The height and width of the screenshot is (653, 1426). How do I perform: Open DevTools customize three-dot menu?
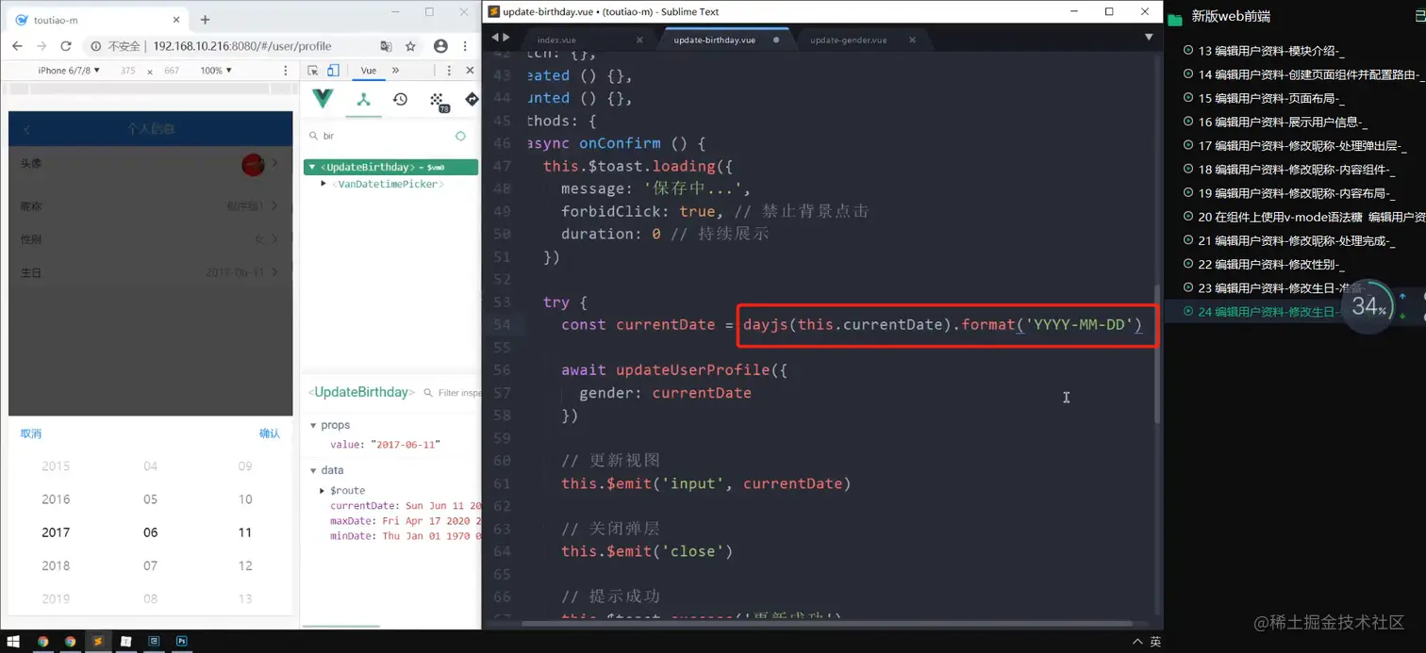point(449,71)
